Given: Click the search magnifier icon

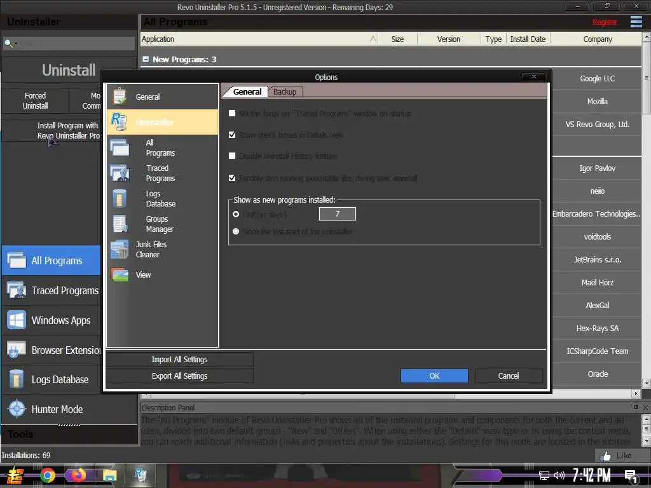Looking at the screenshot, I should 8,43.
